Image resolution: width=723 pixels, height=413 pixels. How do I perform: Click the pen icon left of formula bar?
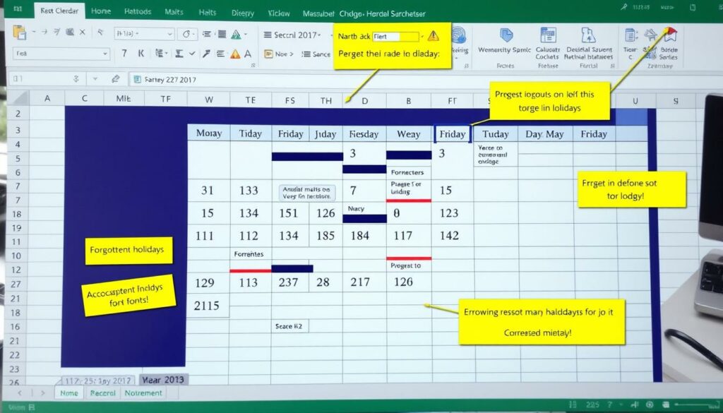point(116,79)
